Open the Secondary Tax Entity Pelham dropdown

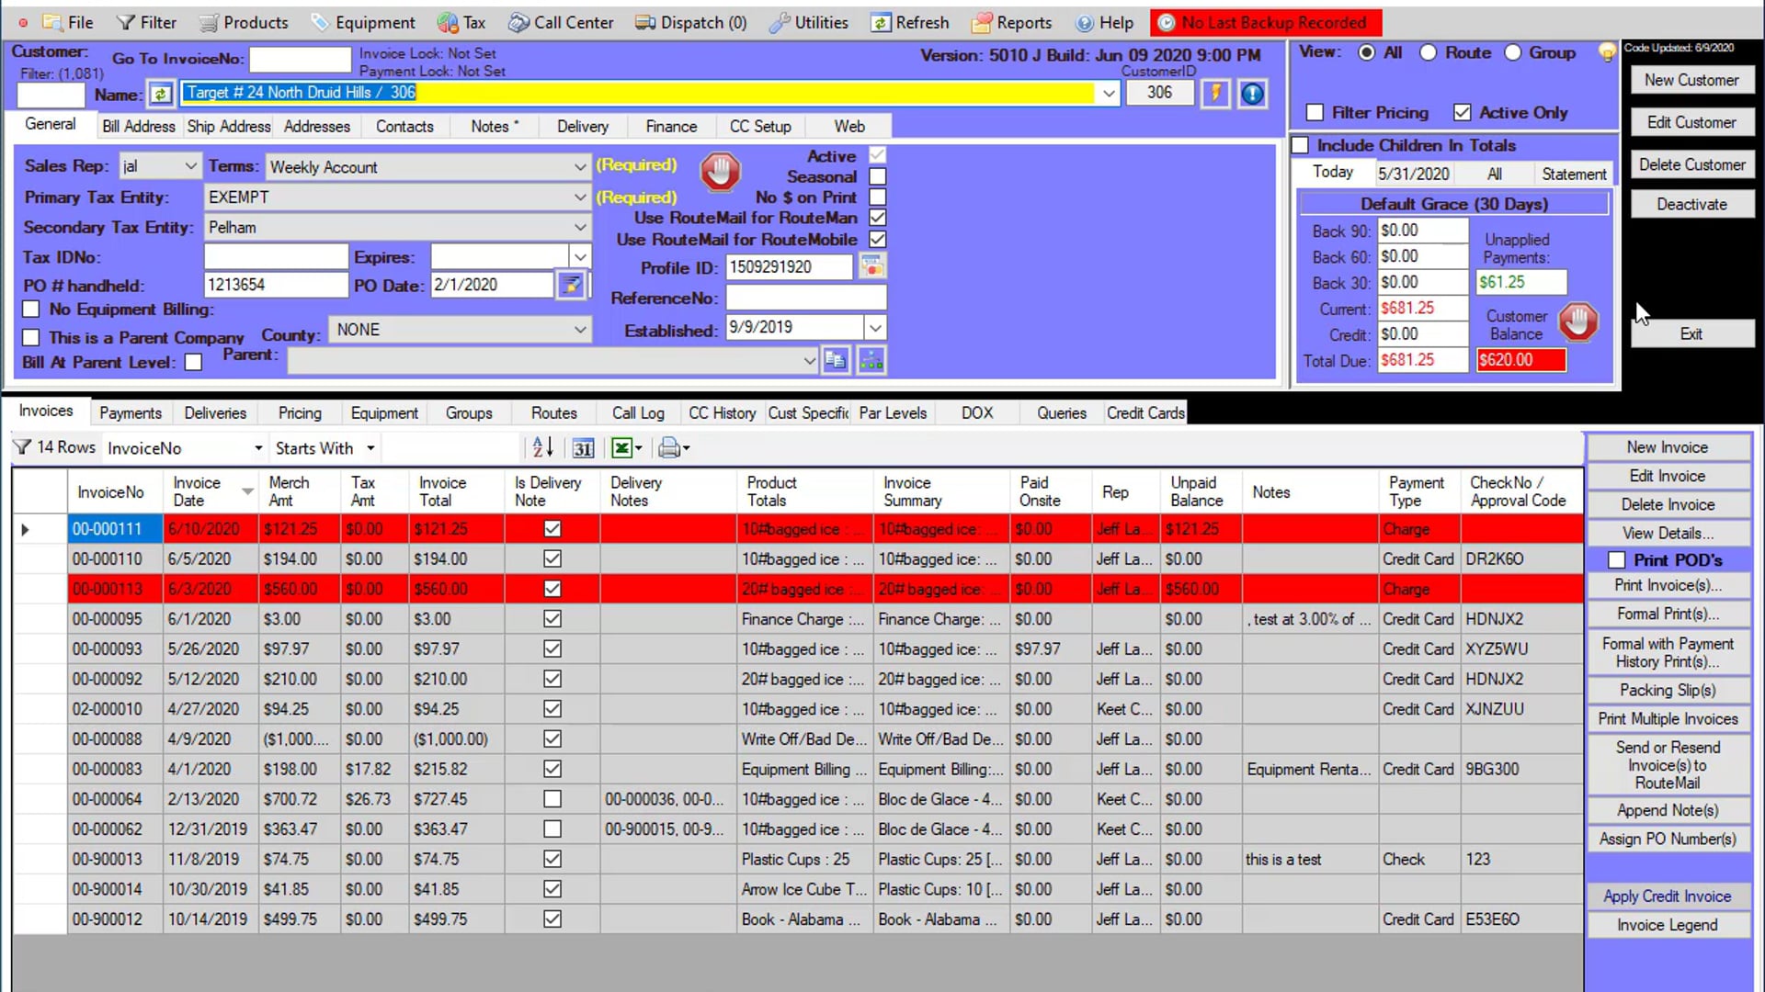point(580,227)
